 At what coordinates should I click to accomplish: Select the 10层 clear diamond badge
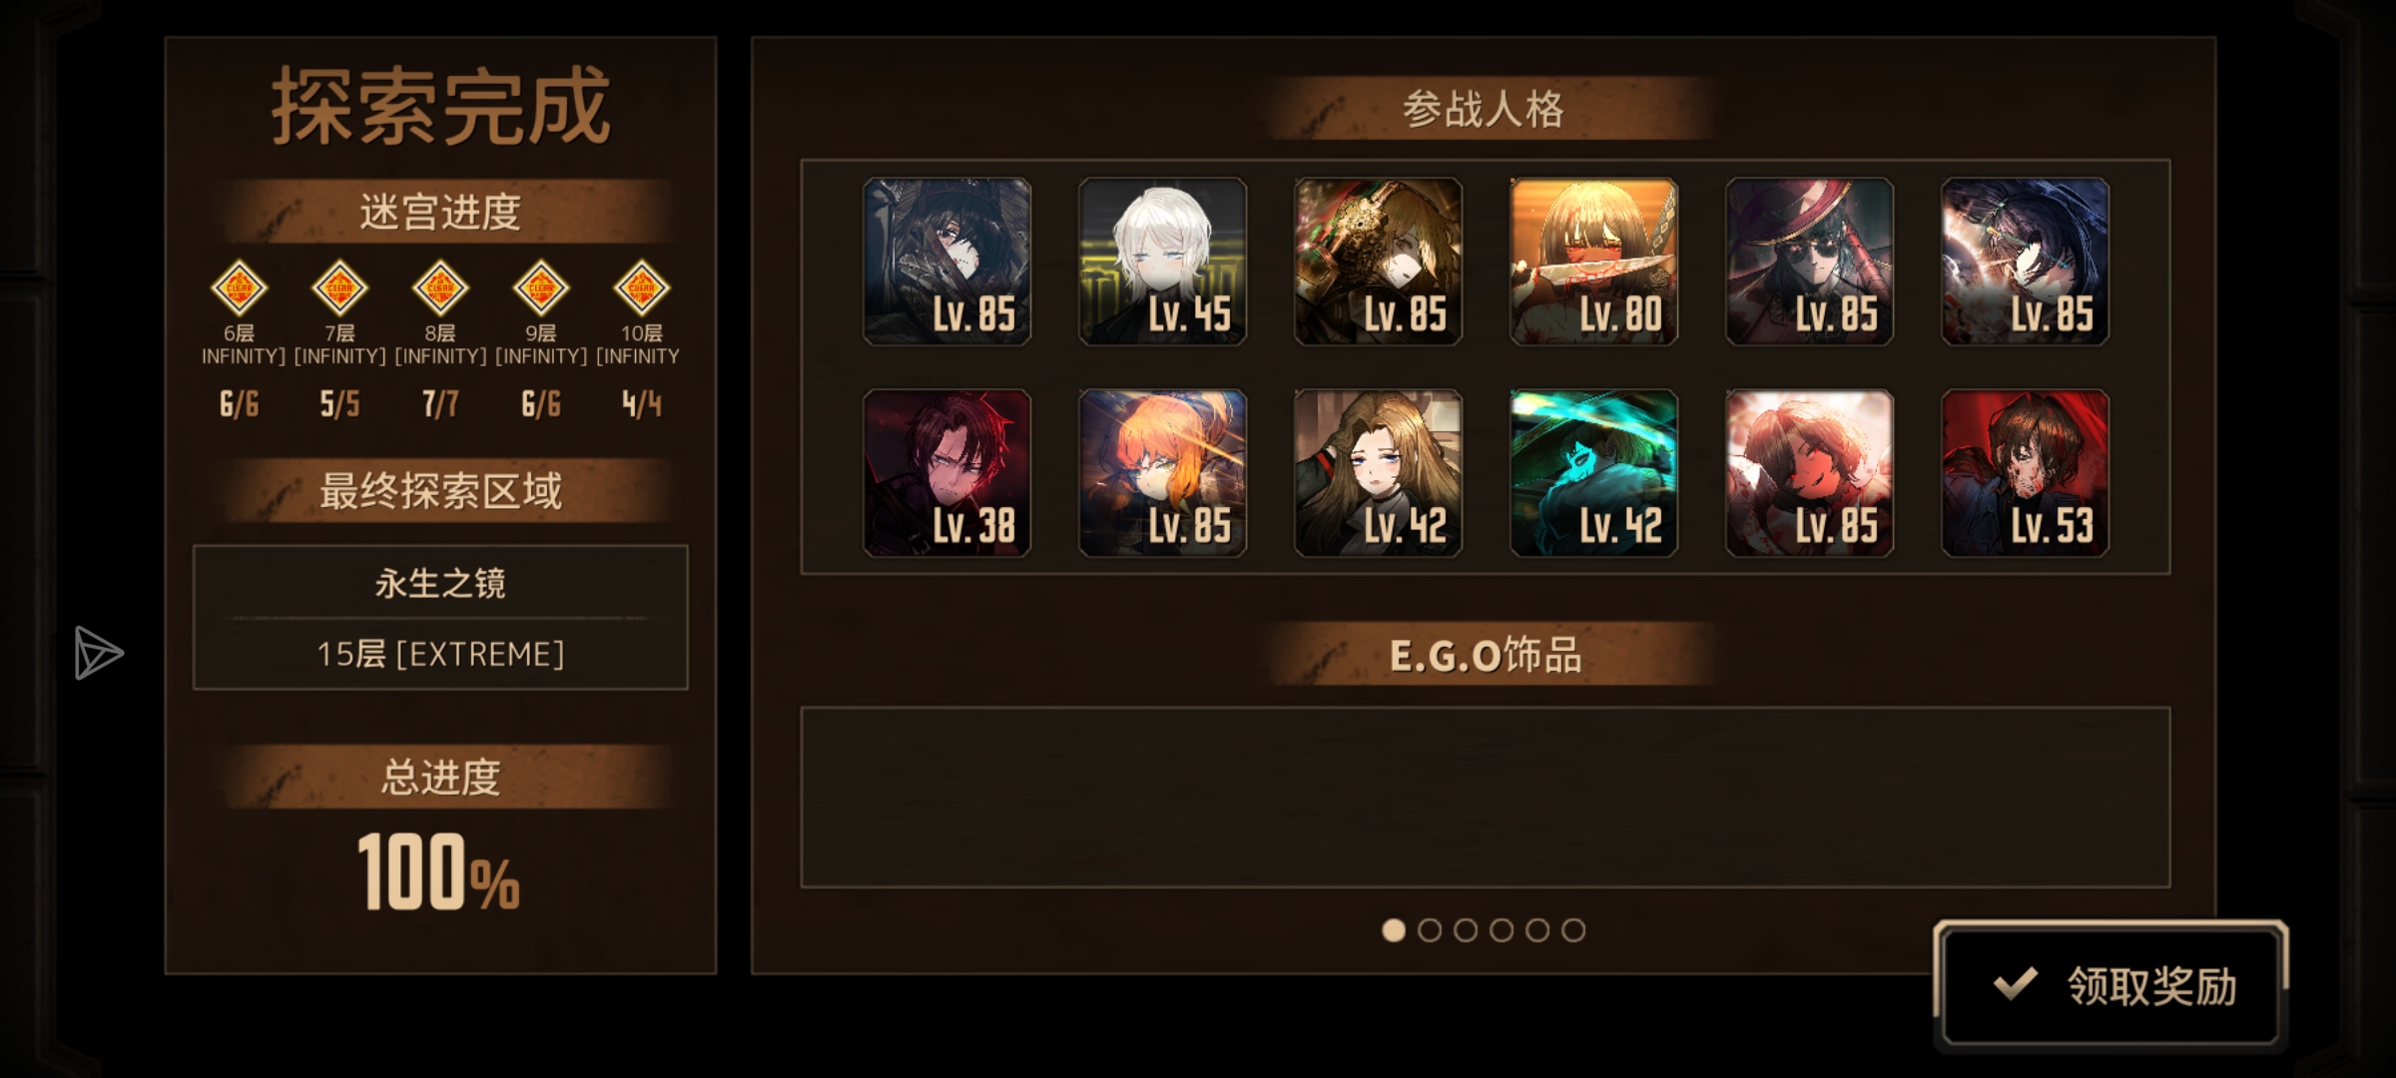(x=641, y=288)
